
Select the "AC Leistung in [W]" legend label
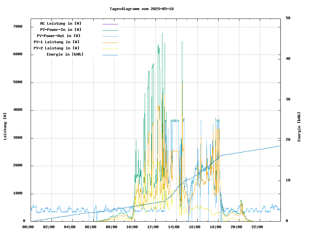coord(61,23)
